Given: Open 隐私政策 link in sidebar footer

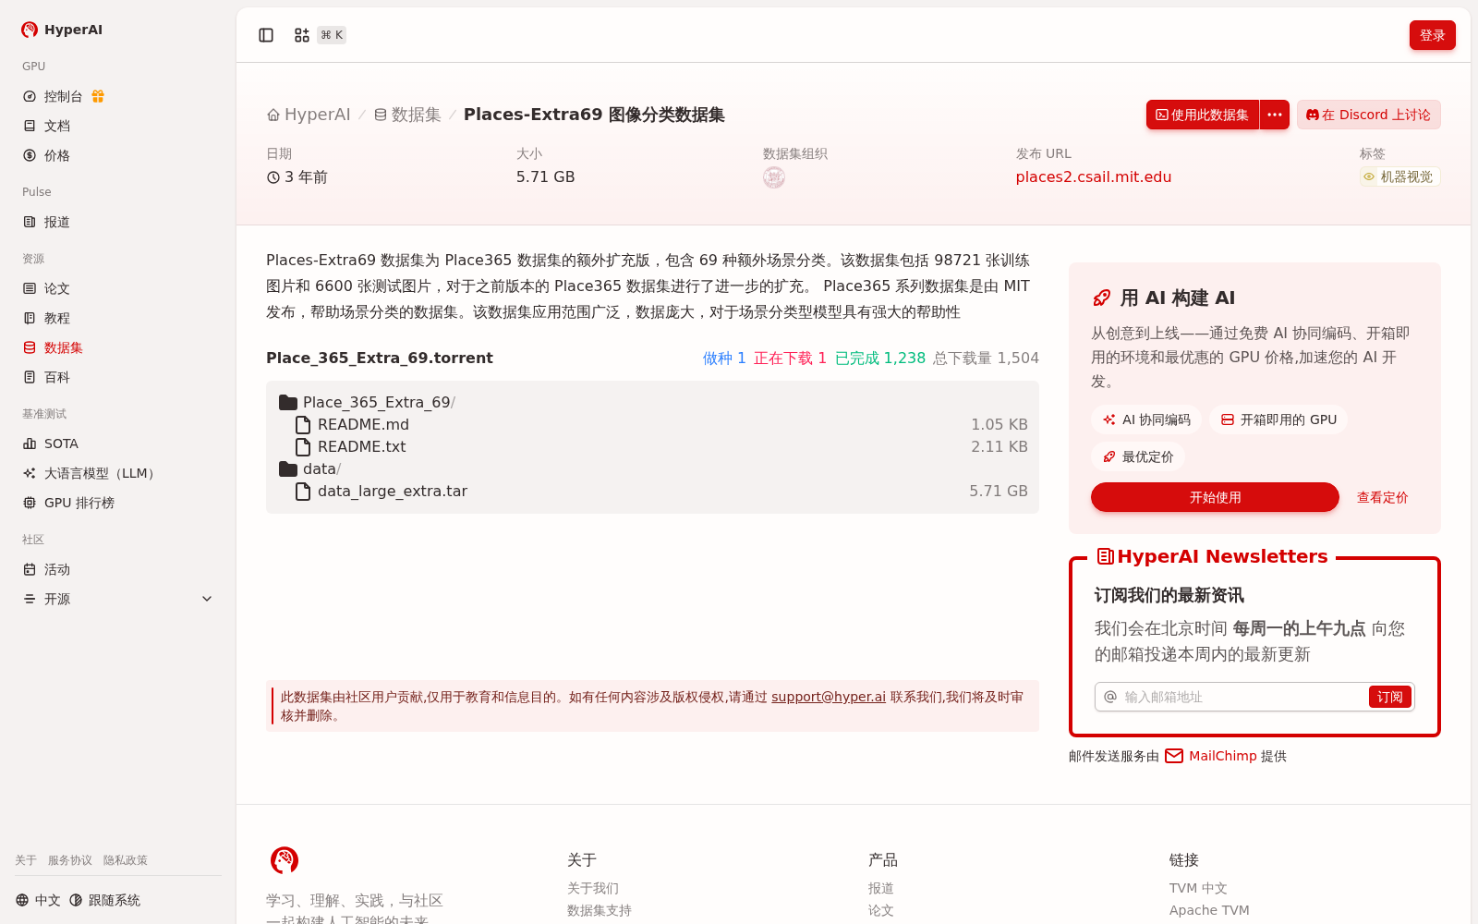Looking at the screenshot, I should coord(126,860).
